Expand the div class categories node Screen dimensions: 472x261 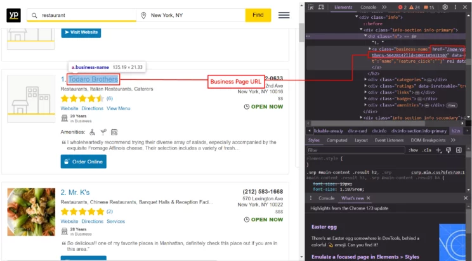tap(365, 80)
